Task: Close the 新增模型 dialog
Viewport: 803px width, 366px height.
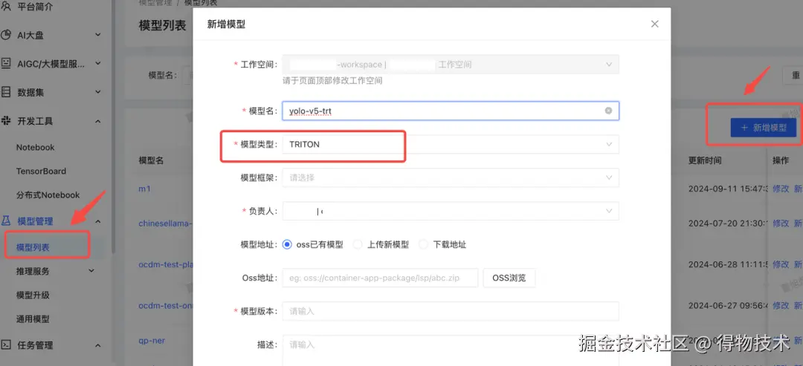Action: point(654,24)
